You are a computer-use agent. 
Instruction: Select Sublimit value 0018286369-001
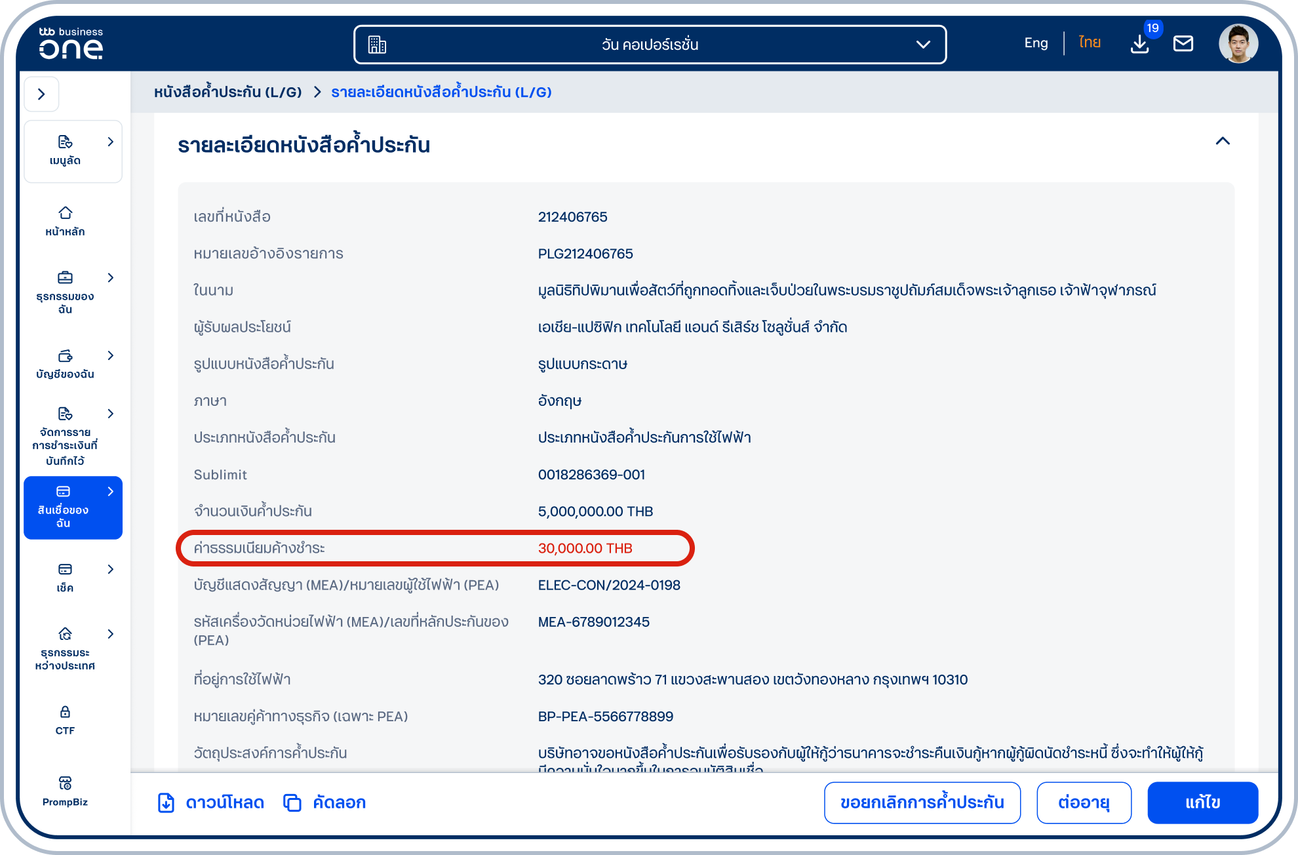pyautogui.click(x=591, y=475)
